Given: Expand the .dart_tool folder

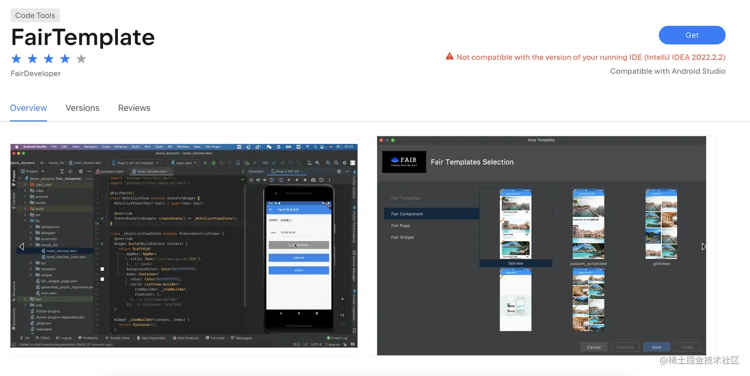Looking at the screenshot, I should point(25,185).
